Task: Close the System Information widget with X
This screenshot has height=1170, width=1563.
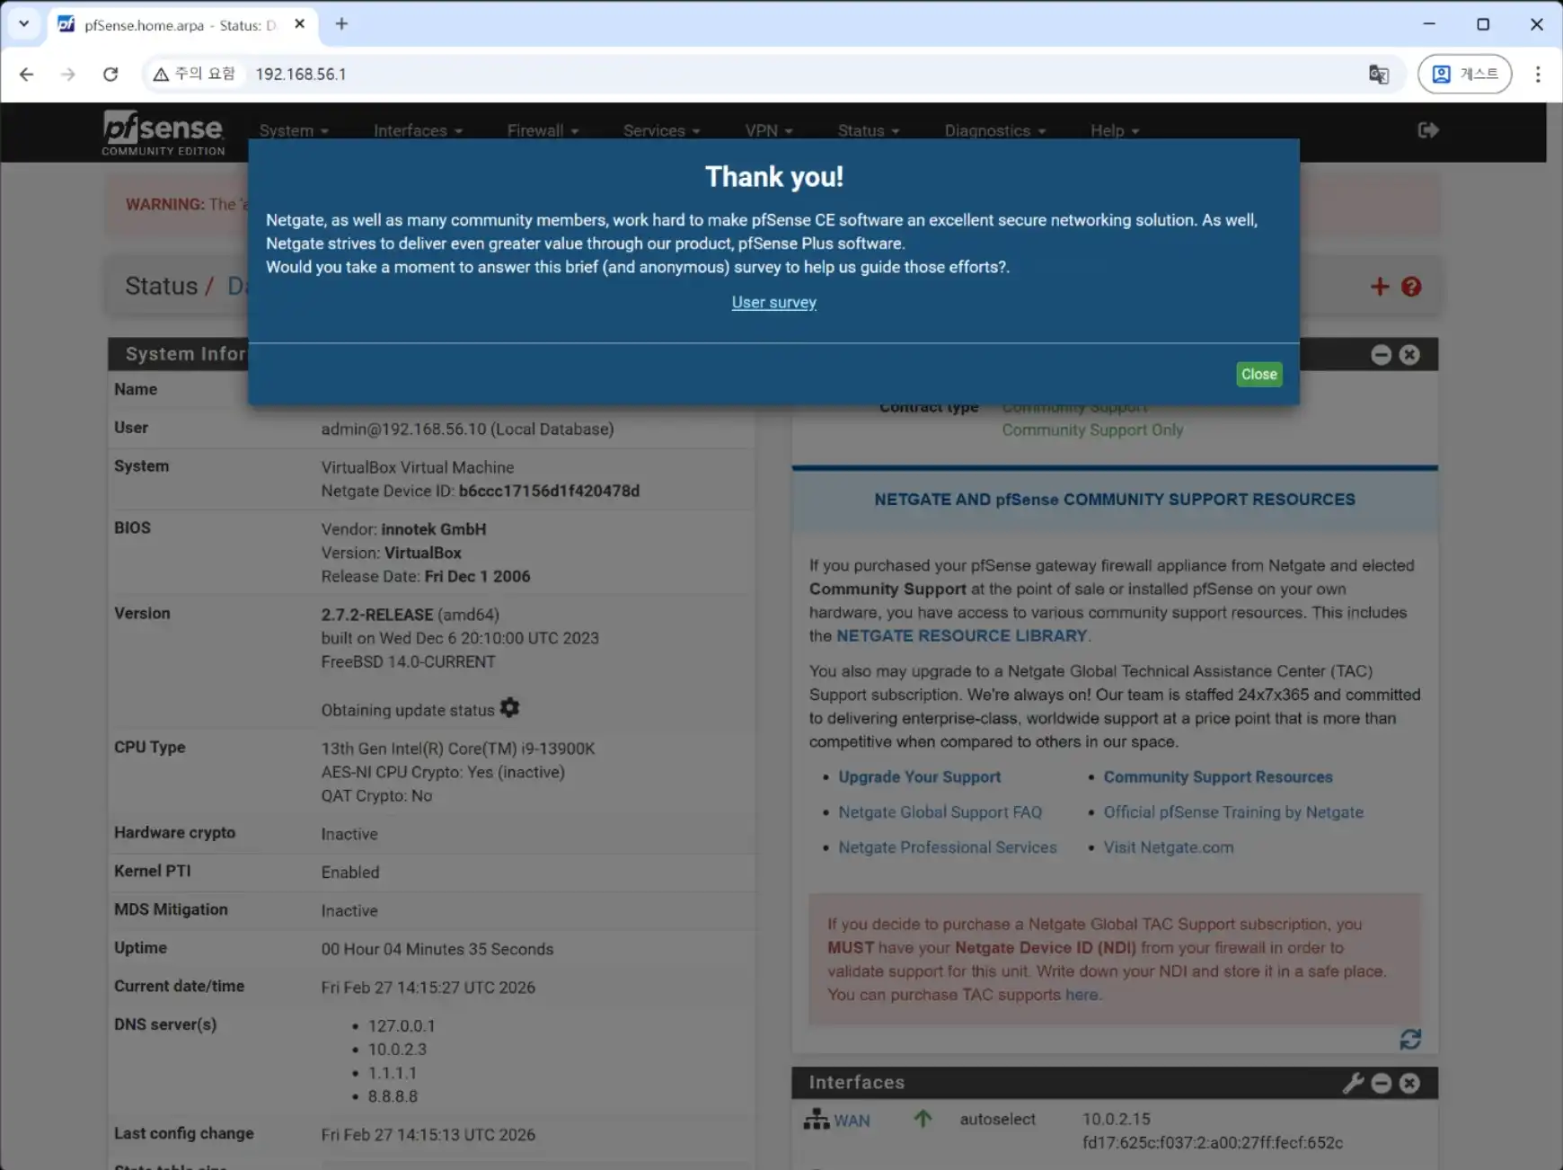Action: tap(1409, 355)
